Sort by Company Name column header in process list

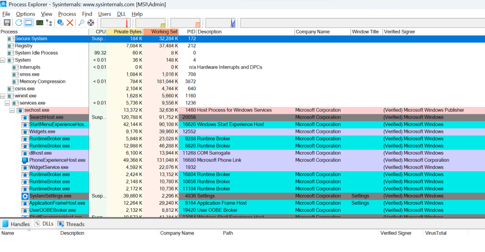tap(323, 32)
